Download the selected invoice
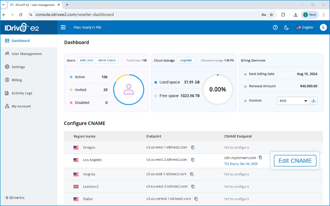Viewport: 330px width, 206px height. [x=313, y=101]
